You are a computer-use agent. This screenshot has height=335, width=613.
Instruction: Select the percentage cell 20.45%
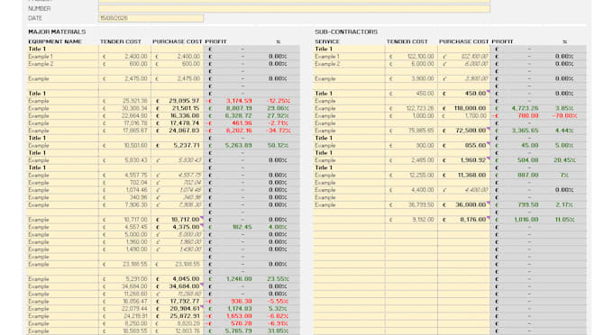[x=565, y=160]
